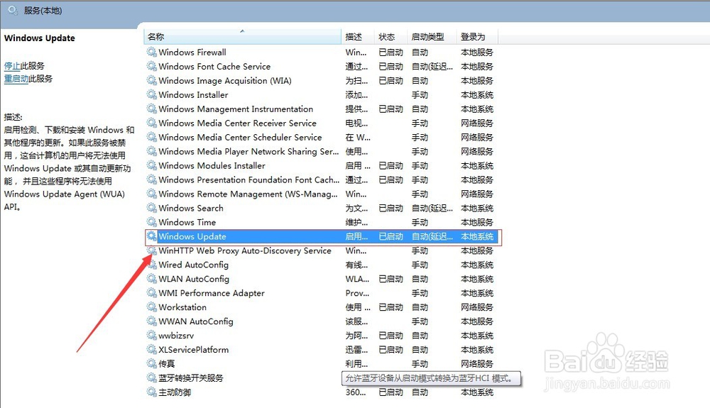The image size is (710, 408).
Task: Select the Windows Font Cache Service row name
Action: [214, 66]
